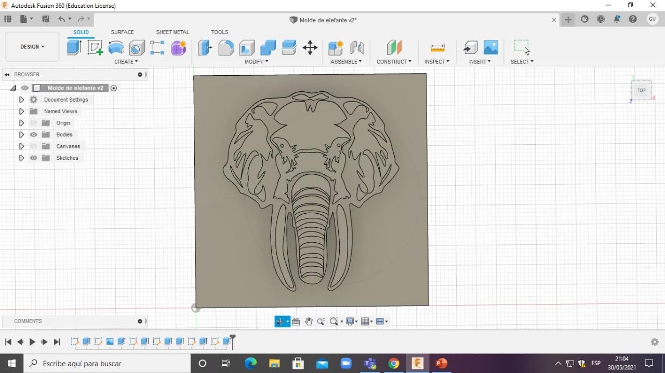Image resolution: width=665 pixels, height=373 pixels.
Task: Undo the last action
Action: coord(62,19)
